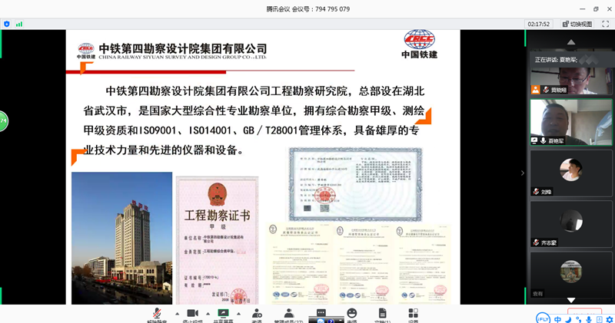Toggle the moon half-width mode icon
Image resolution: width=615 pixels, height=323 pixels.
[568, 319]
